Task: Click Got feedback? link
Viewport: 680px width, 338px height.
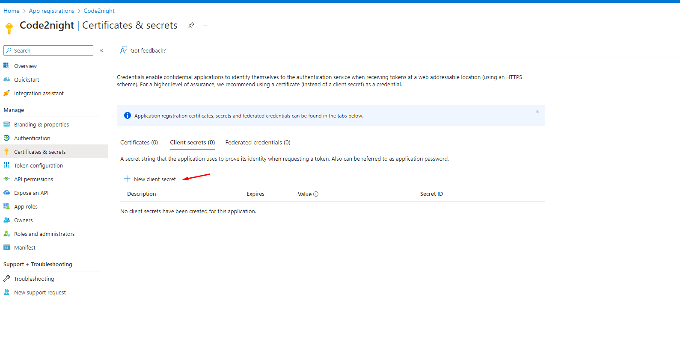Action: [x=148, y=50]
